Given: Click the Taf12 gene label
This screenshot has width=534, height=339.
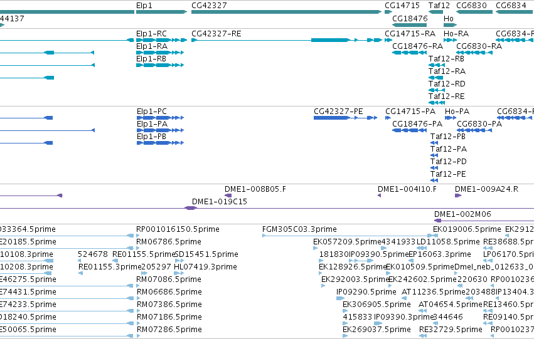Looking at the screenshot, I should pyautogui.click(x=439, y=6).
